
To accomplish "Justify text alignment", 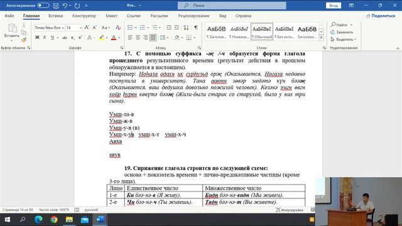I will [153, 38].
